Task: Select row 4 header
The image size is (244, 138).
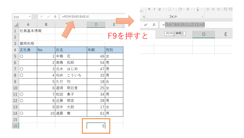Action: click(x=15, y=50)
